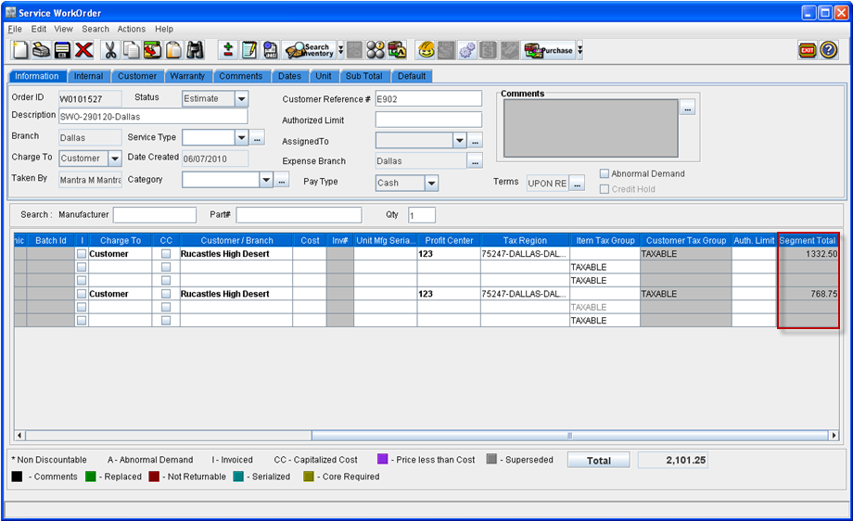Viewport: 853px width, 521px height.
Task: Click the Purchase toolbar button
Action: (x=548, y=50)
